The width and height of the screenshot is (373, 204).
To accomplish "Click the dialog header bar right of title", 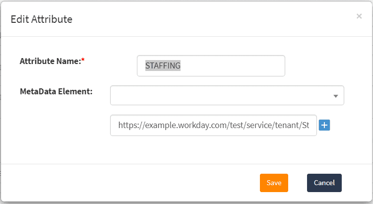I will pyautogui.click(x=208, y=19).
